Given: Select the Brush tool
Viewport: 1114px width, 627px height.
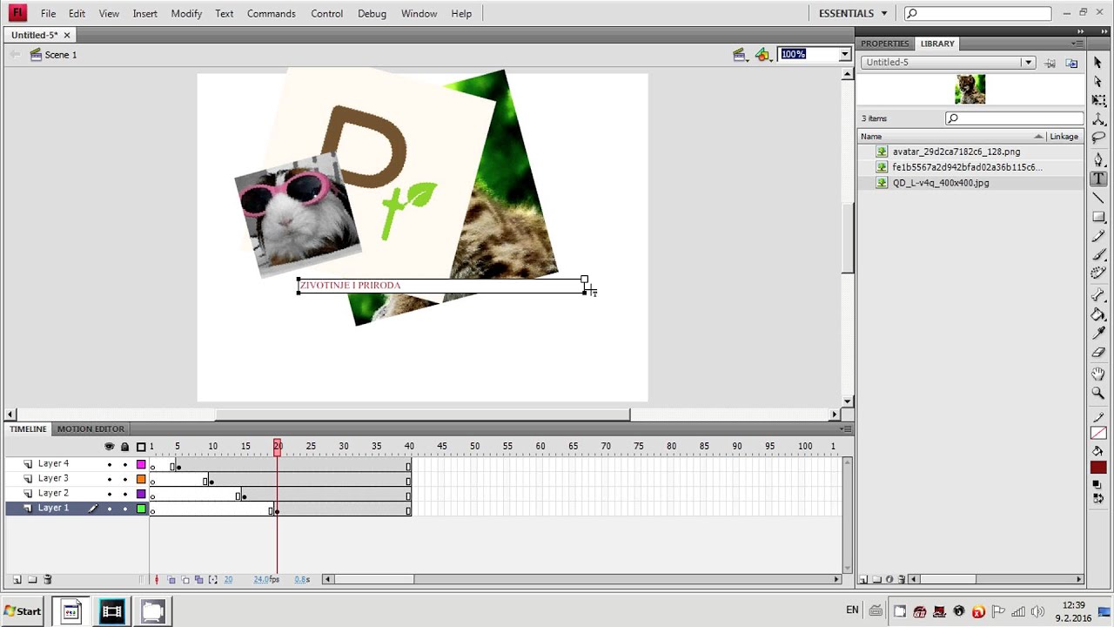Looking at the screenshot, I should [1098, 254].
